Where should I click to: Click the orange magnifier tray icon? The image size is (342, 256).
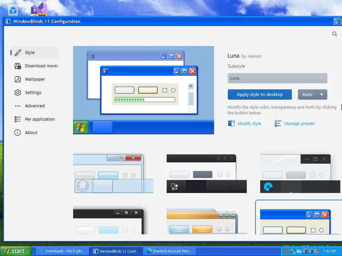point(287,251)
